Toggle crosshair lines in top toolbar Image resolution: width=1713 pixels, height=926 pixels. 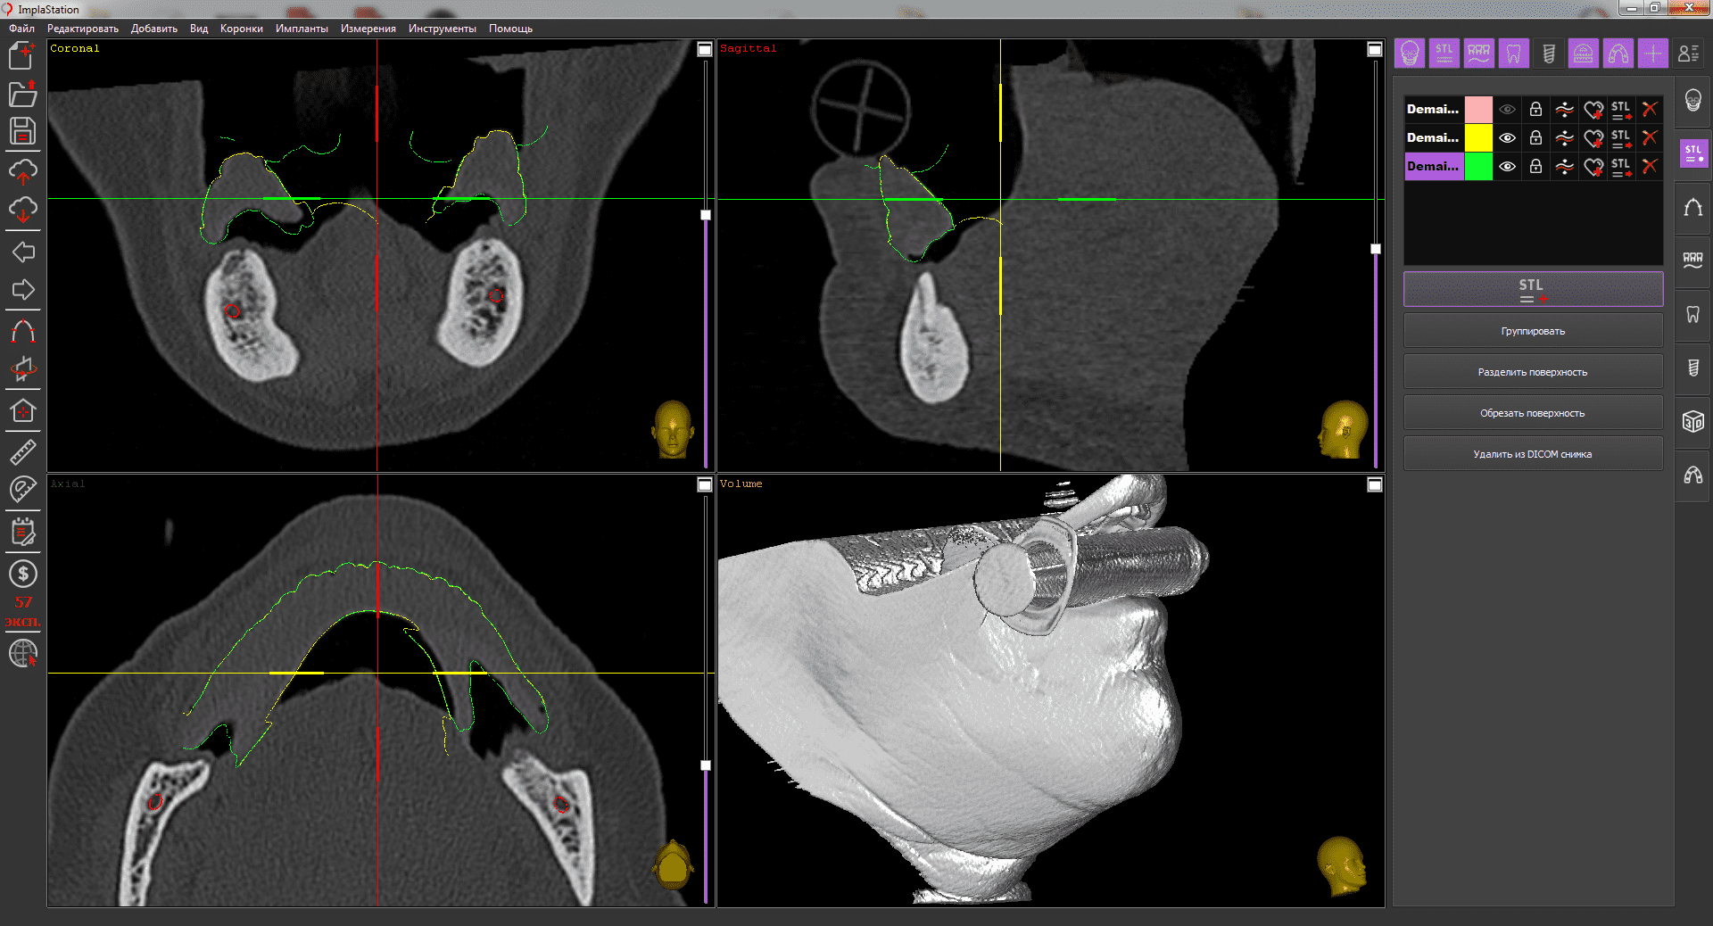click(1653, 54)
